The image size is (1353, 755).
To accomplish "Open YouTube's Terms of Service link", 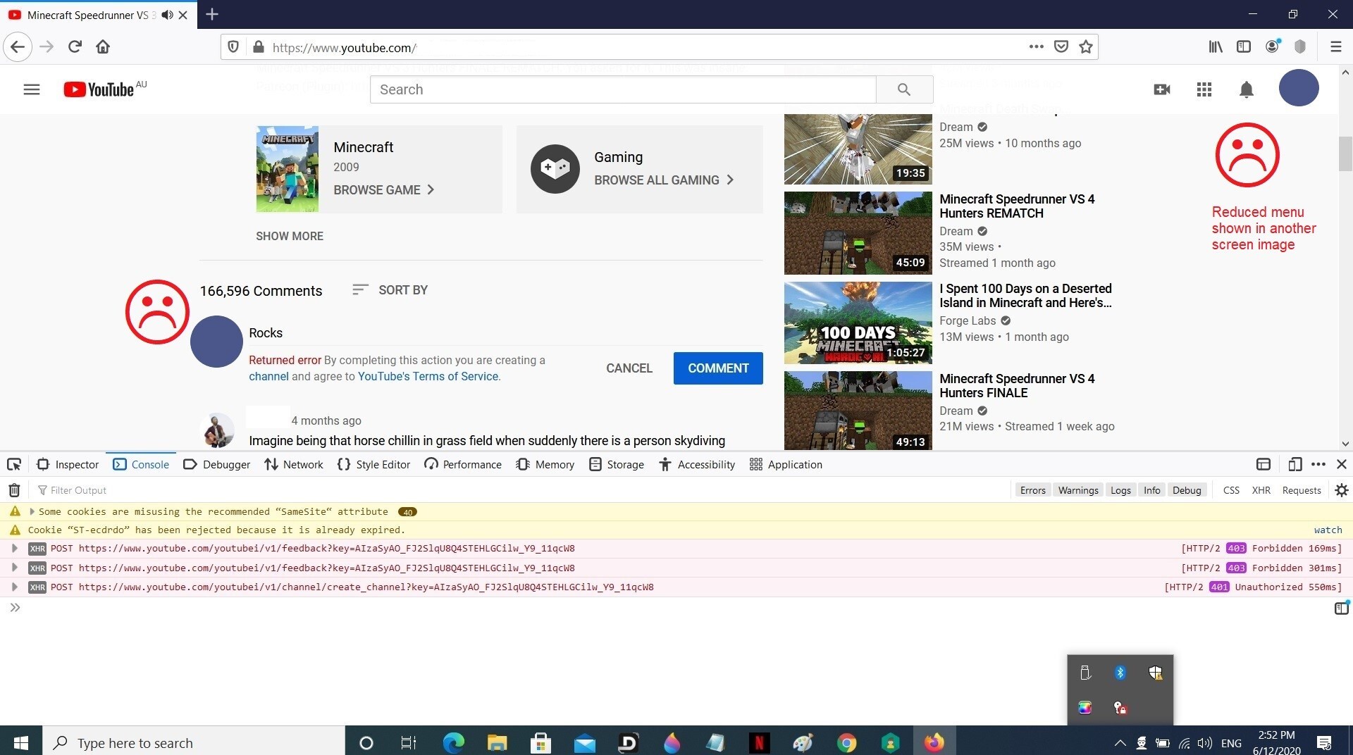I will (428, 377).
